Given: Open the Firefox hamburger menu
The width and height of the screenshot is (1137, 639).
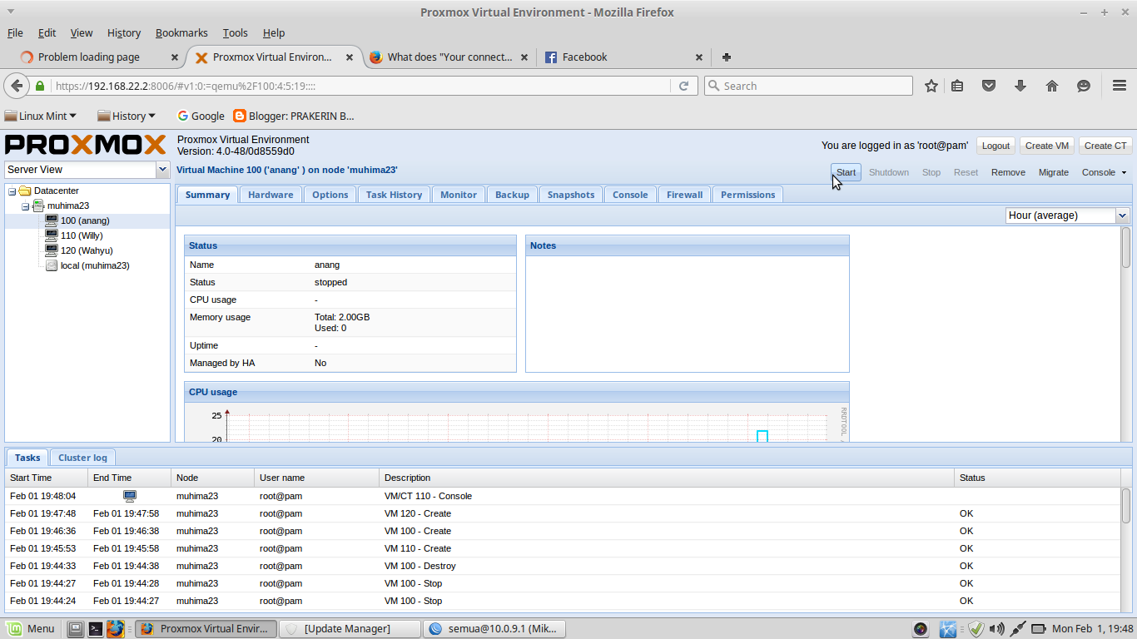Looking at the screenshot, I should (x=1120, y=85).
